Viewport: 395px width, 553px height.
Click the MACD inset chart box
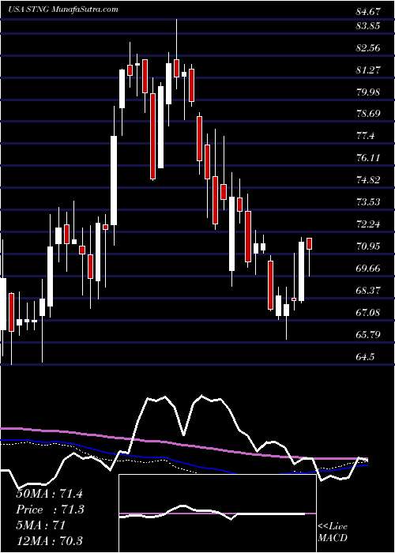(x=218, y=513)
